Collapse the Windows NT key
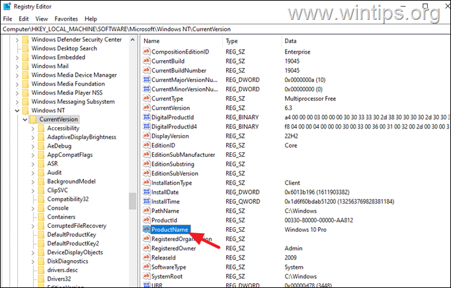This screenshot has width=451, height=288. click(17, 111)
